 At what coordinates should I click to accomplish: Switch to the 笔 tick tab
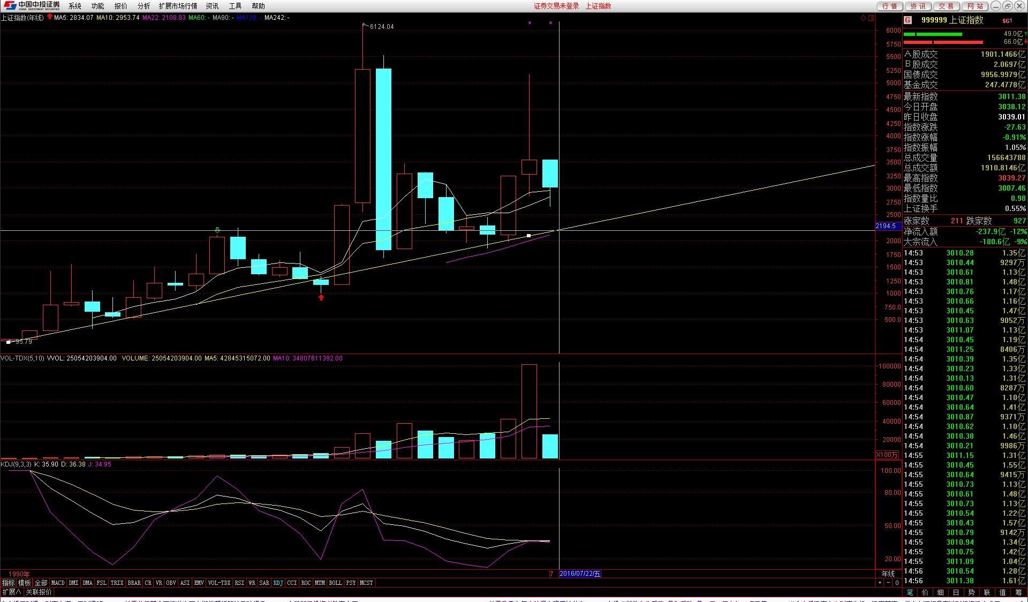click(x=910, y=592)
